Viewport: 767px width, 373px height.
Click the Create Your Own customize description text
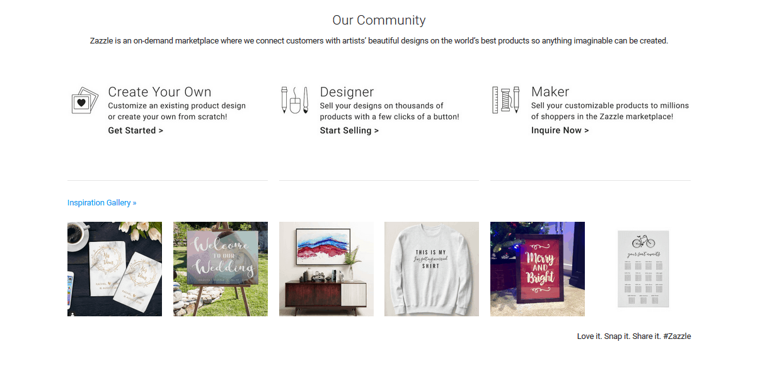176,112
